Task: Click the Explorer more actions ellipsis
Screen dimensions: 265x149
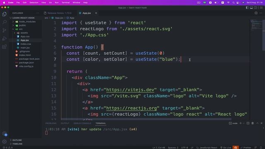Action: (38, 13)
